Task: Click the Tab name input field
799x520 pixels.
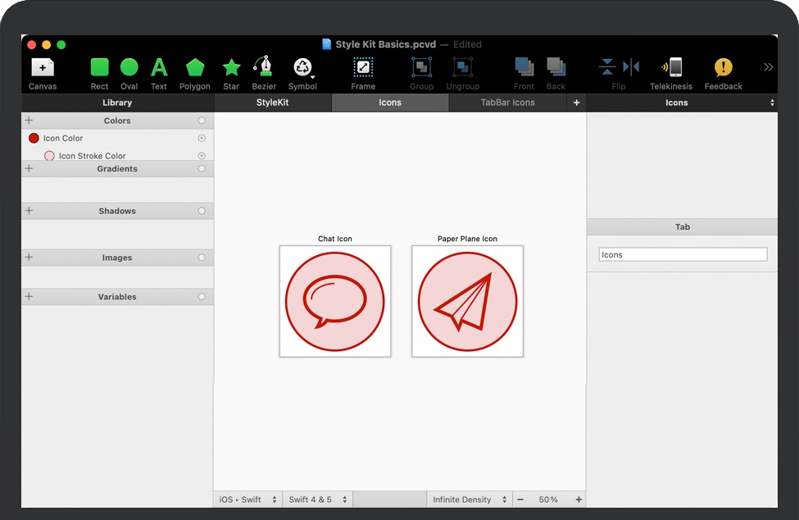Action: pos(683,255)
